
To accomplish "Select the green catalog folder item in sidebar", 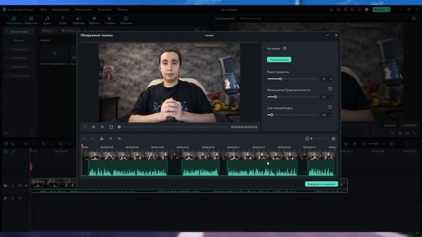I will pos(18,40).
